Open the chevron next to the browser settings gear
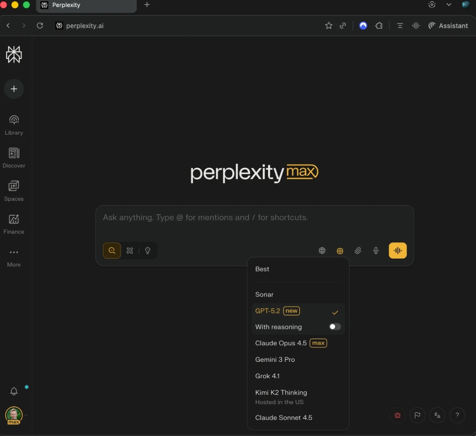 (x=447, y=4)
